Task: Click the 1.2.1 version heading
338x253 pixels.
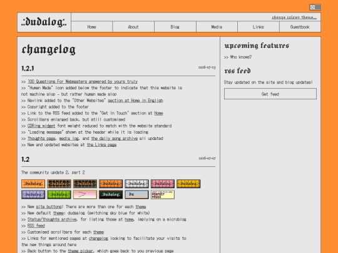Action: [x=28, y=69]
